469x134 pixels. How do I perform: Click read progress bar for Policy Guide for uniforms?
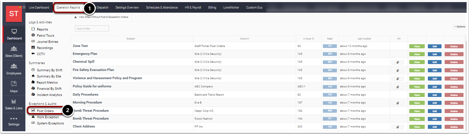pos(330,86)
